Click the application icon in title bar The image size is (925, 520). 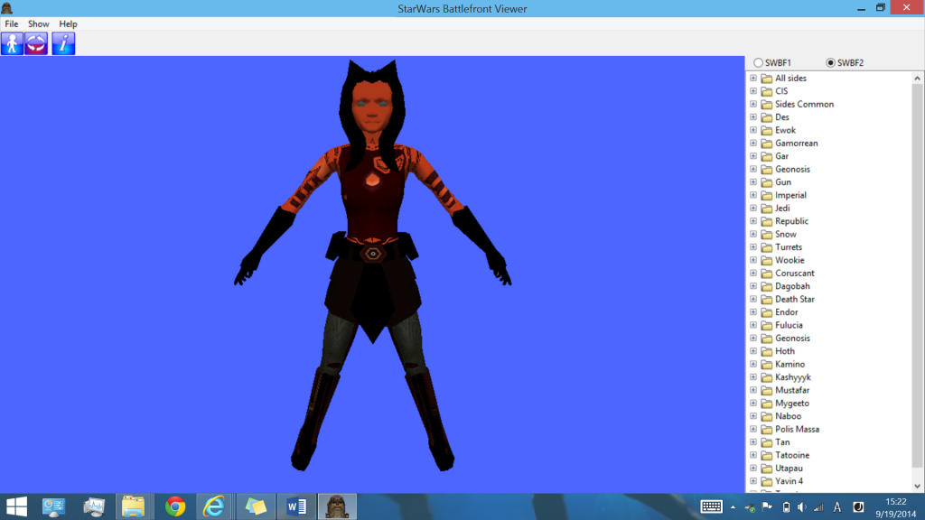click(6, 8)
